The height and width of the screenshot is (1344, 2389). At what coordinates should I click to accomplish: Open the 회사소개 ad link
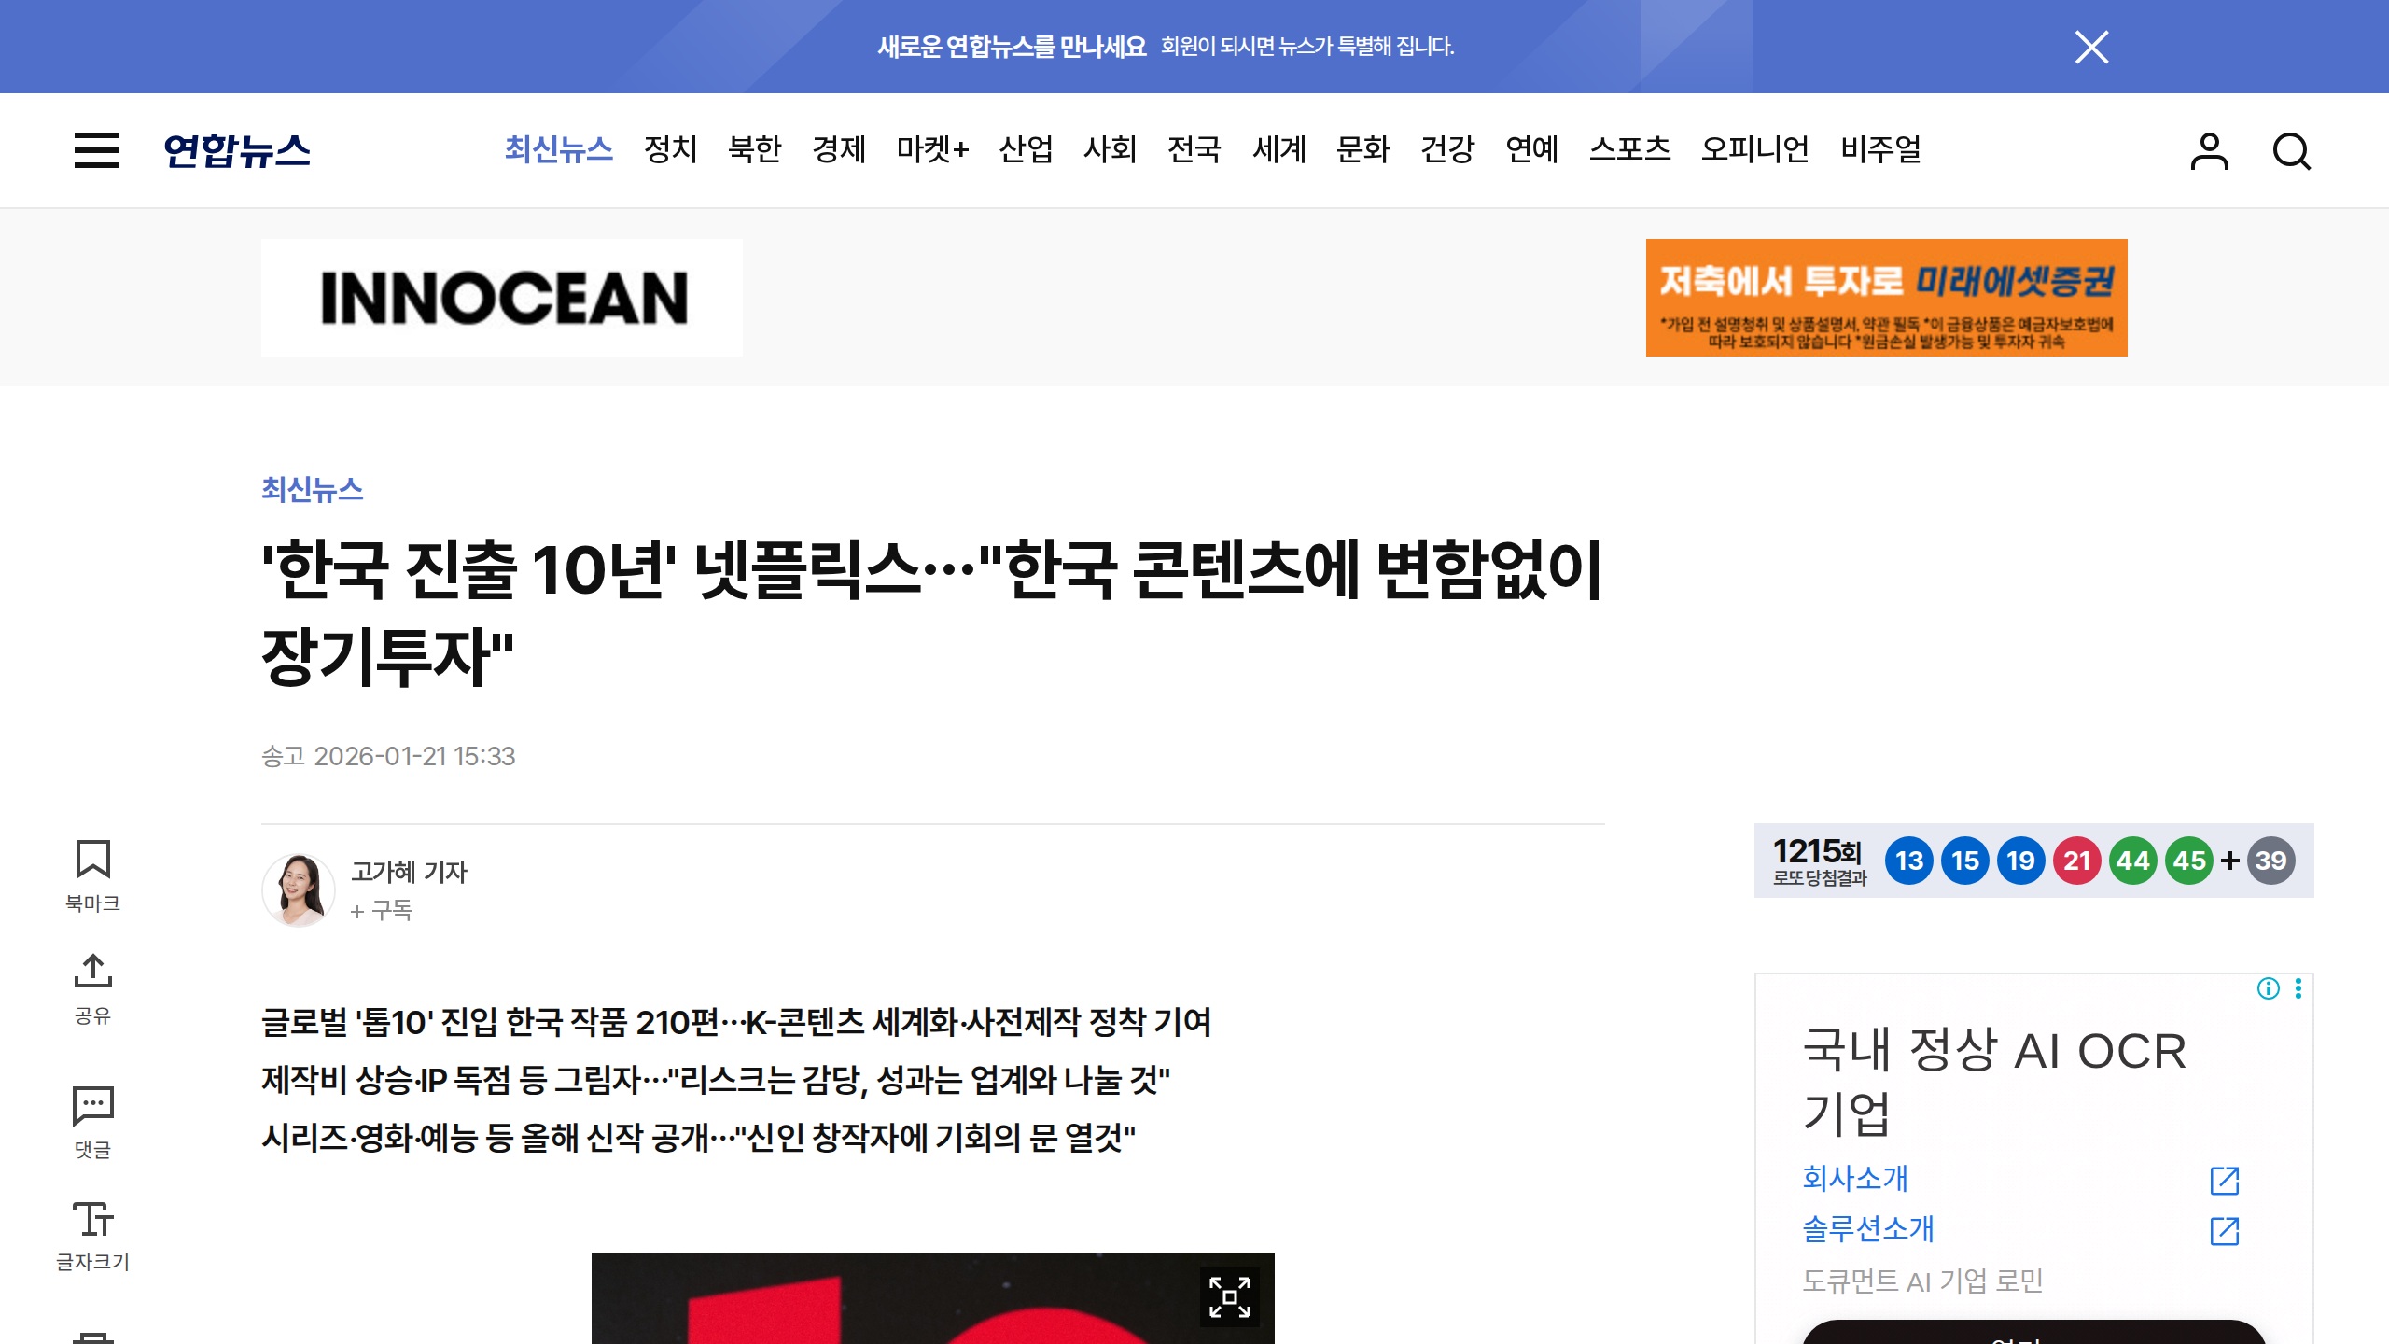[1855, 1178]
